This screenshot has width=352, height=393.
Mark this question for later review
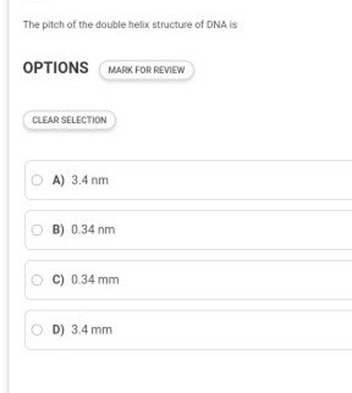[146, 70]
